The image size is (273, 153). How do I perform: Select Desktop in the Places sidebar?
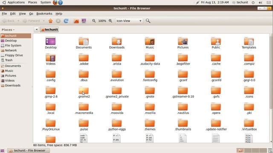pyautogui.click(x=16, y=41)
